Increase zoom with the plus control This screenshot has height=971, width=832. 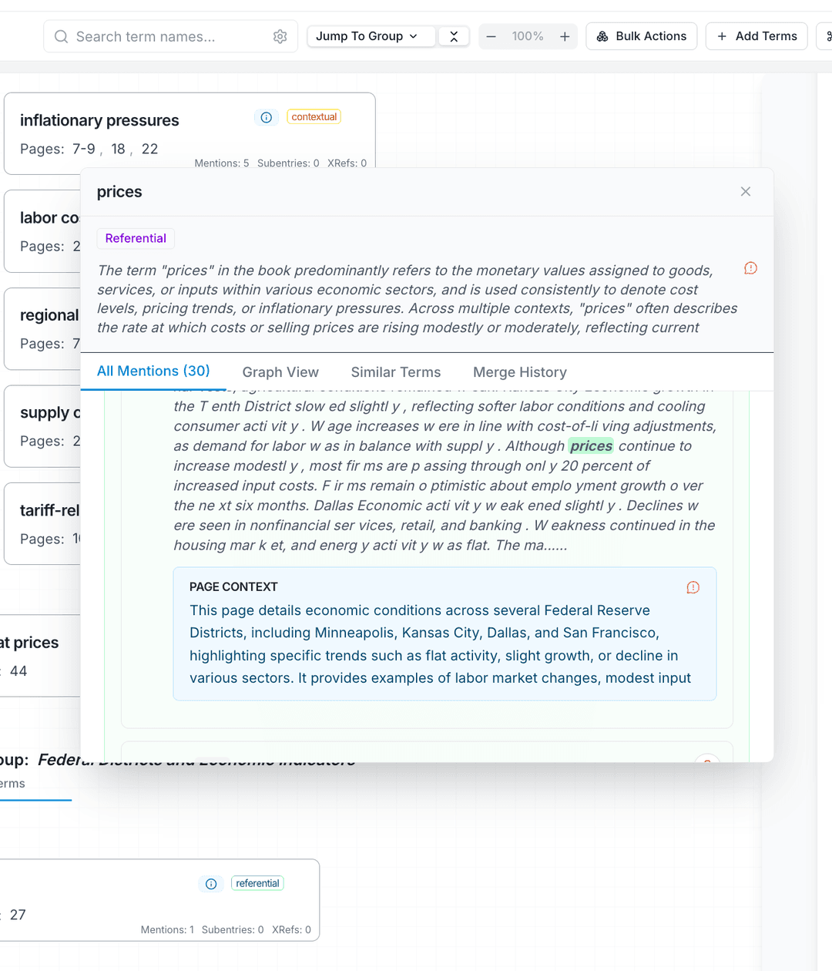click(564, 35)
